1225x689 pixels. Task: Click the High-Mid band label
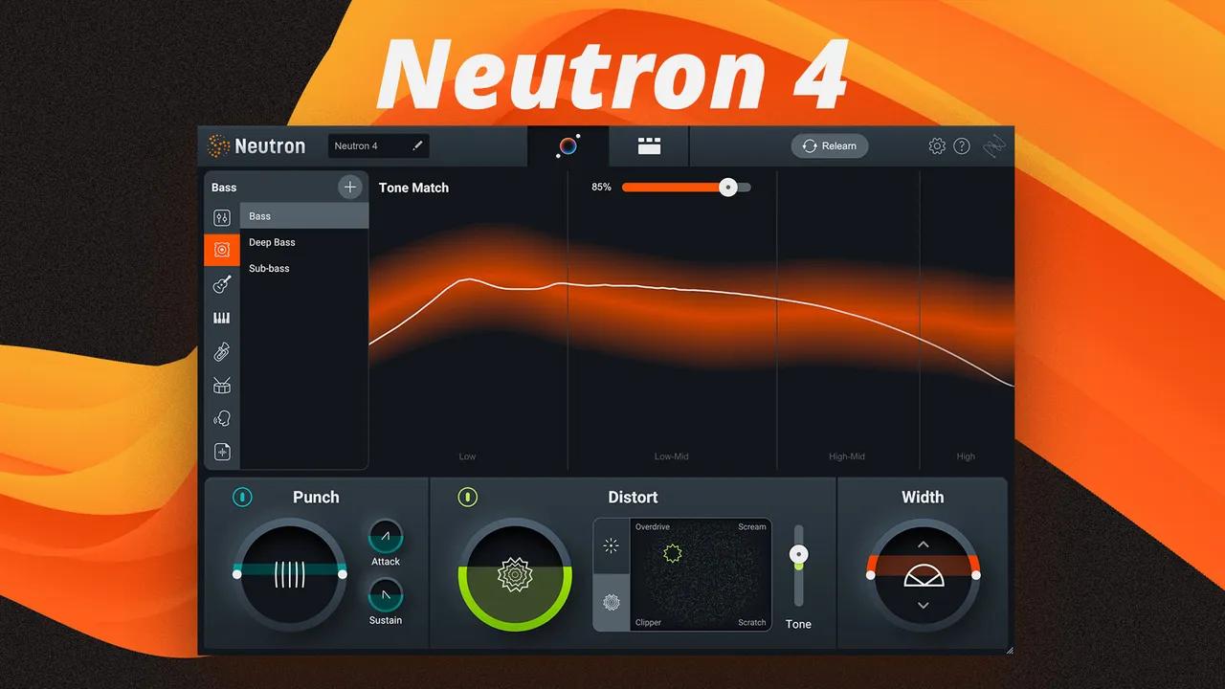846,456
